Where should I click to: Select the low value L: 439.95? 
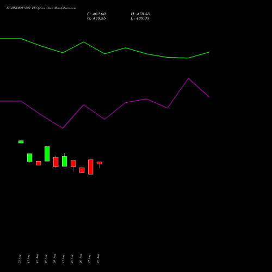click(140, 18)
